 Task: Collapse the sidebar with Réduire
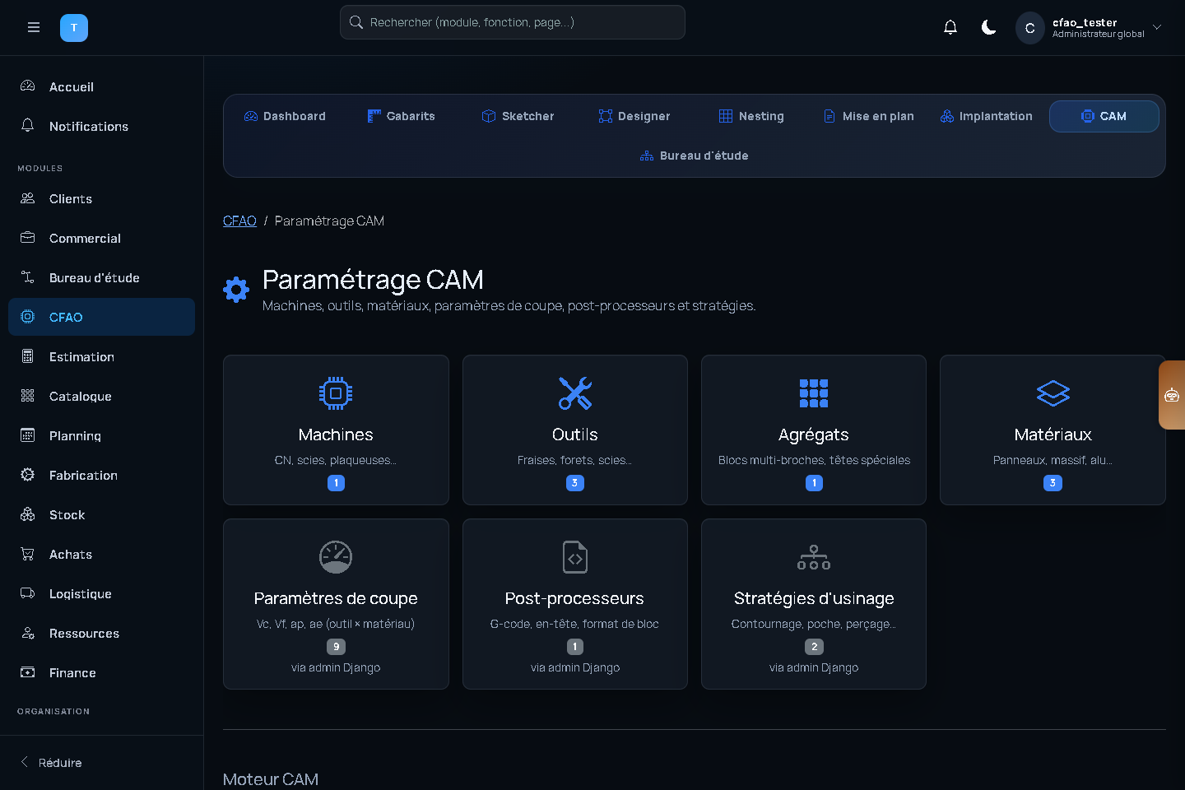pyautogui.click(x=51, y=762)
